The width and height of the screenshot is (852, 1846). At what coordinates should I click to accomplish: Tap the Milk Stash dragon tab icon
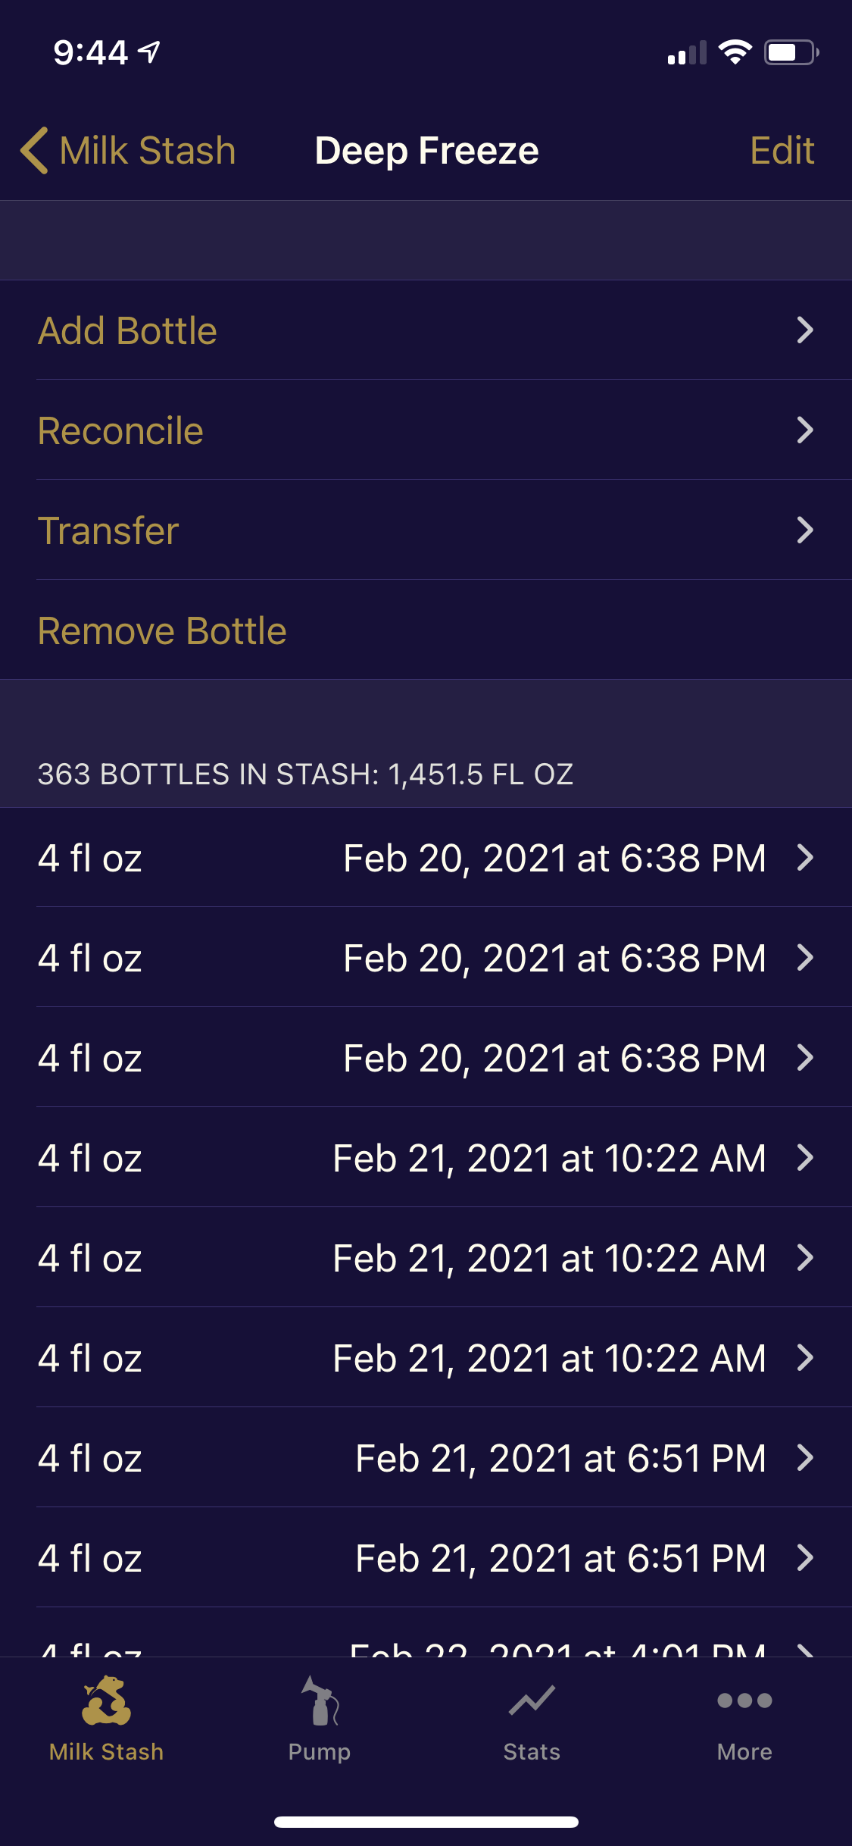[107, 1701]
